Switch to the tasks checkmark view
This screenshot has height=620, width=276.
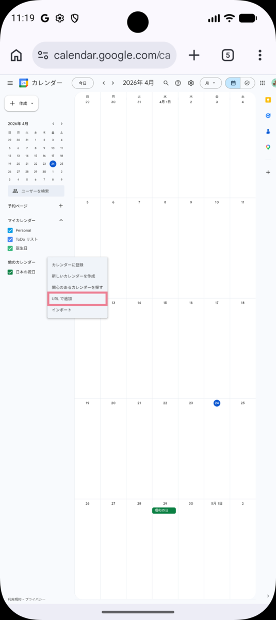(x=248, y=83)
